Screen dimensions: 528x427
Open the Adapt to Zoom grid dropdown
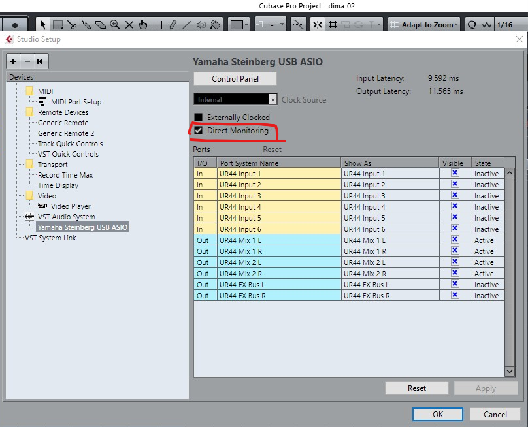pyautogui.click(x=424, y=25)
